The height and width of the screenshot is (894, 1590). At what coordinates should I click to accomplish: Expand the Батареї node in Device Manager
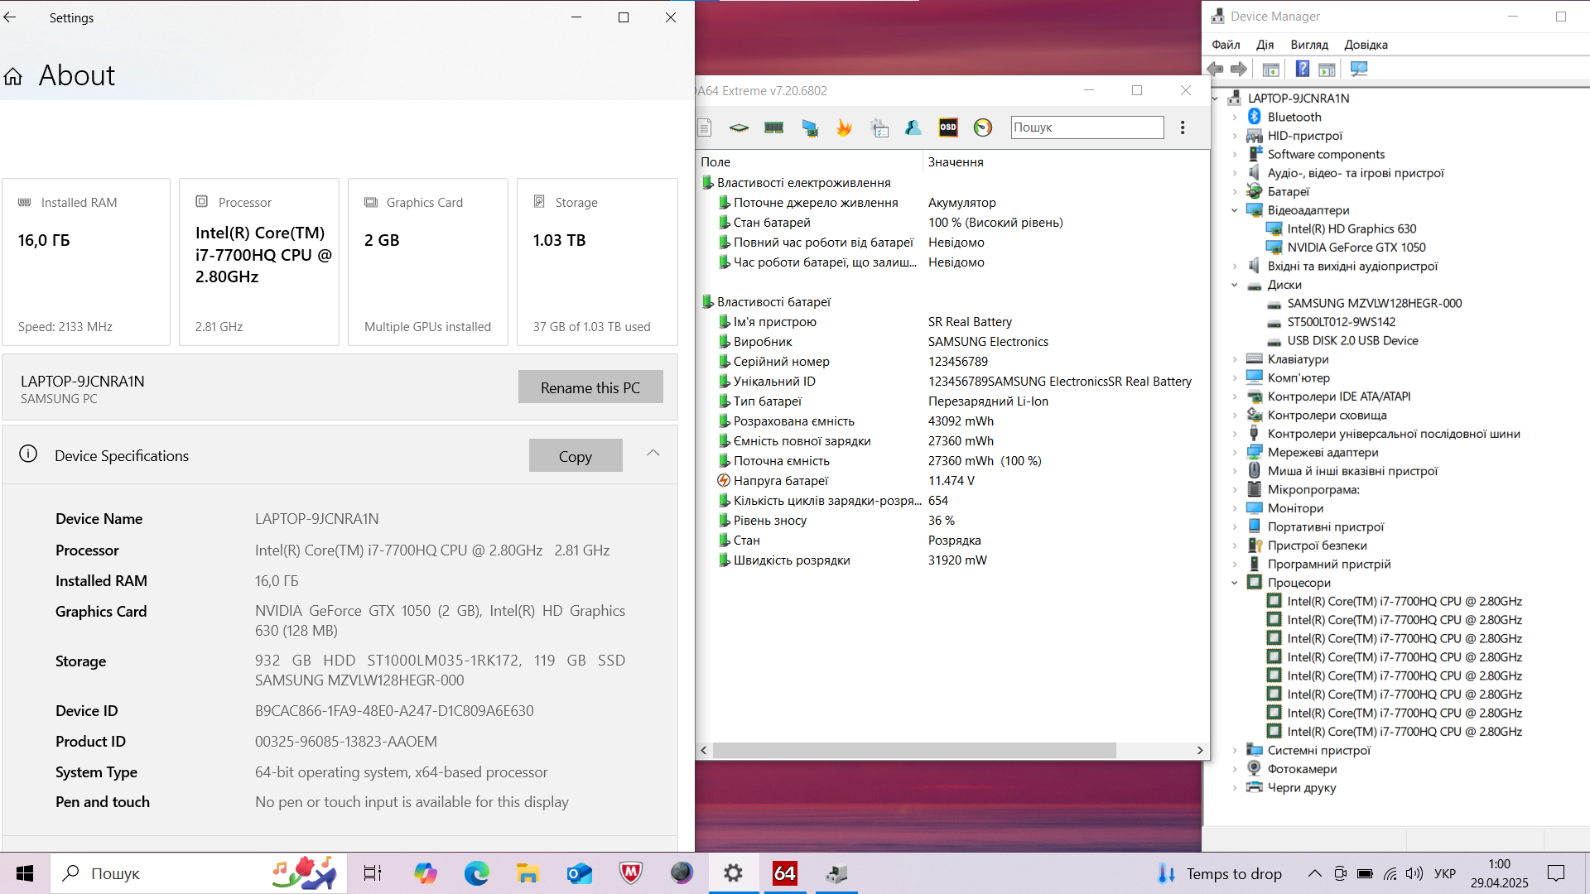coord(1235,192)
